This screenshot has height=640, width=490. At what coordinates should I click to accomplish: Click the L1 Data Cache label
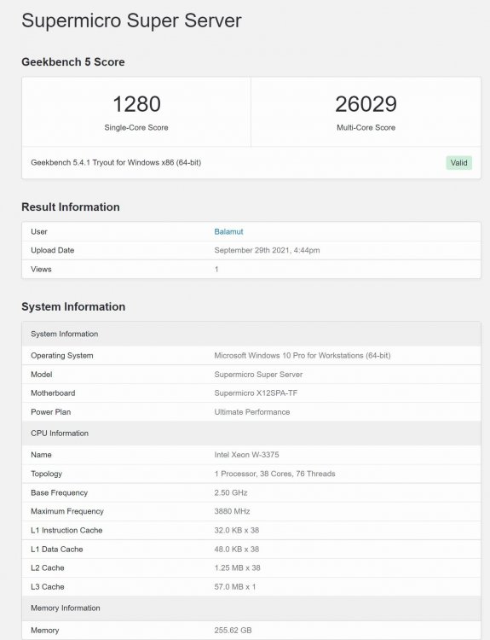point(56,550)
